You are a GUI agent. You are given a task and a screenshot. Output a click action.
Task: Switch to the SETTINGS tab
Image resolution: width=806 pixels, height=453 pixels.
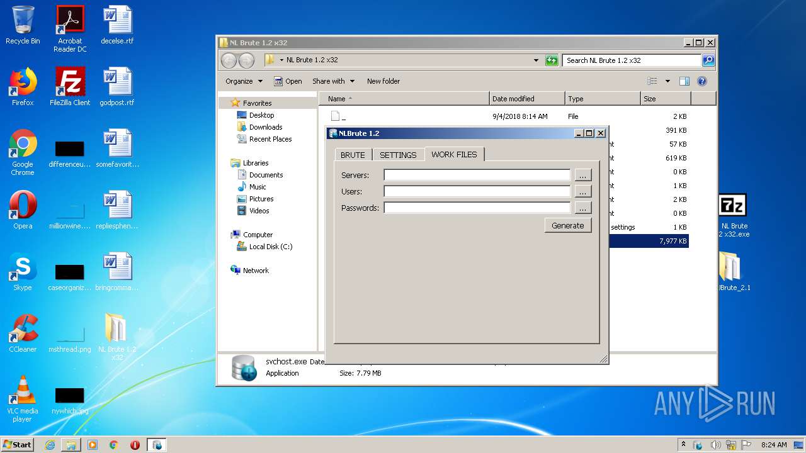pyautogui.click(x=398, y=155)
